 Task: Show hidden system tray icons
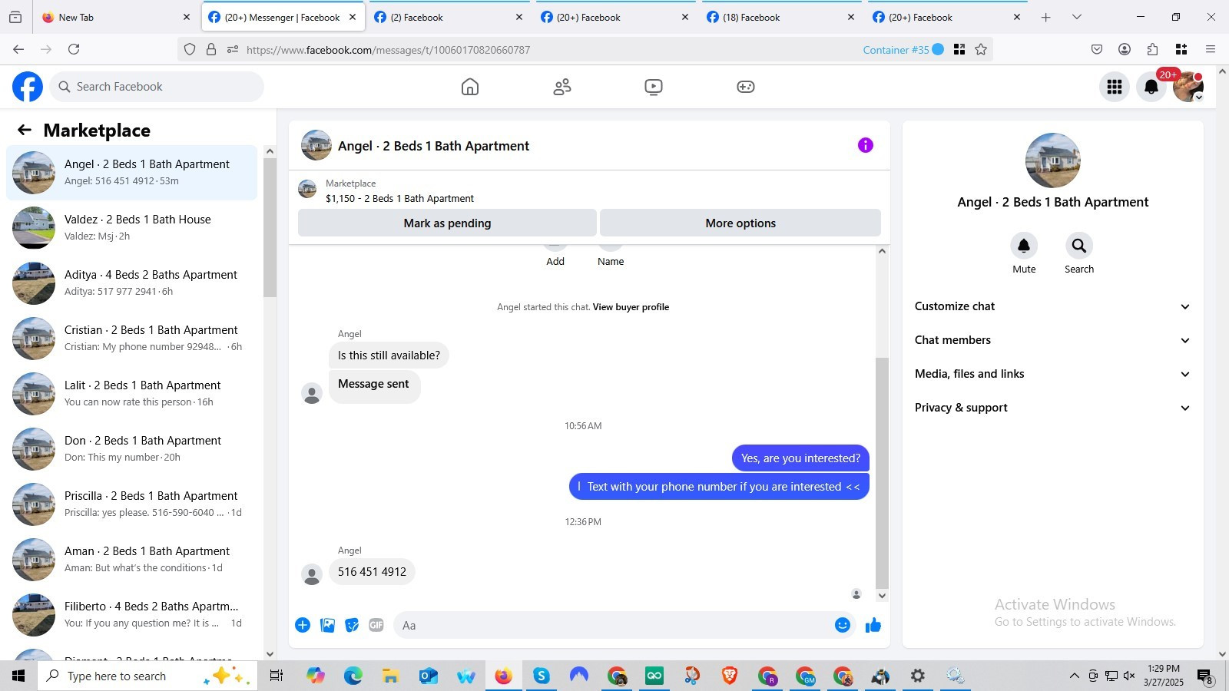1074,676
